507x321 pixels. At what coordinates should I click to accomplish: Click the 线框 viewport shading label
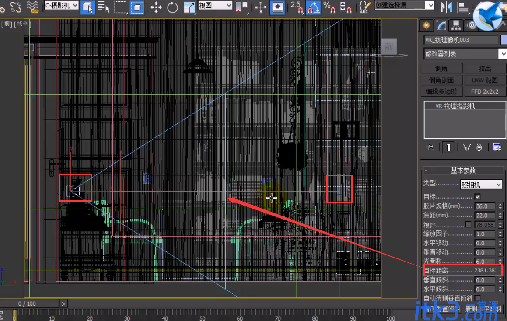22,24
